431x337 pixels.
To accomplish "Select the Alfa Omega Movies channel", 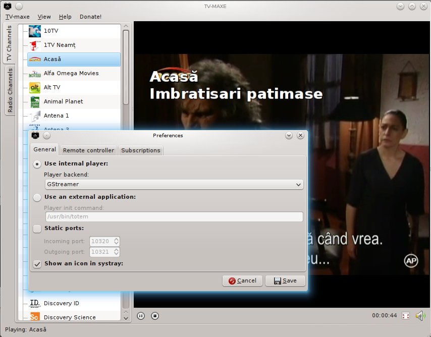I will (x=74, y=74).
